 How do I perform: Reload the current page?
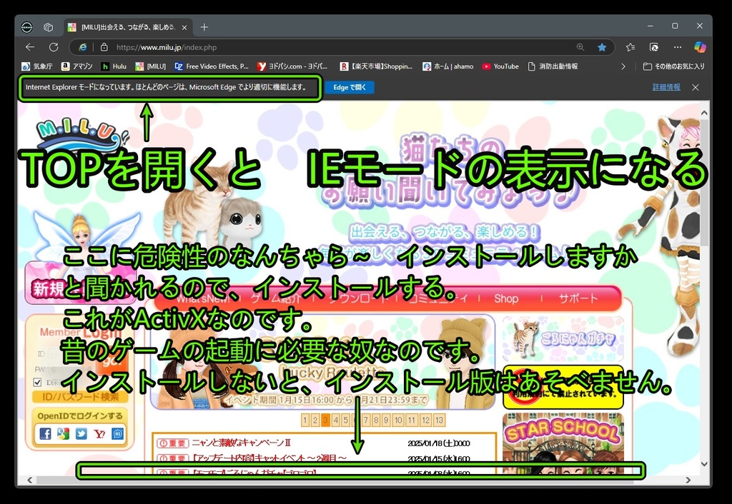[54, 47]
